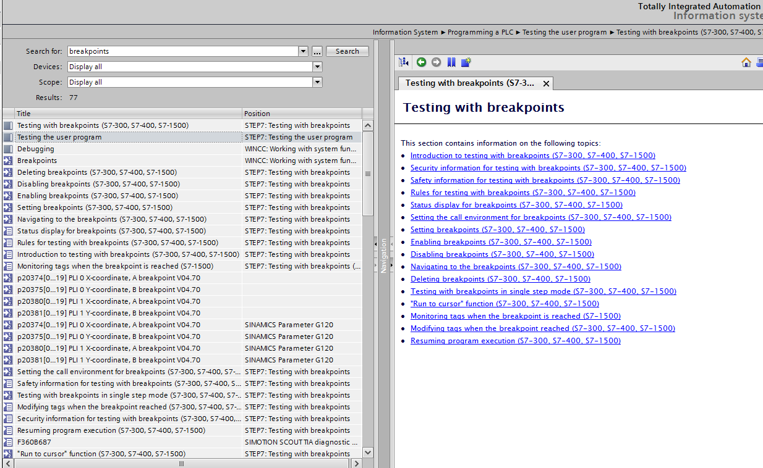Select Monitoring tags result row
The image size is (763, 468).
point(182,266)
